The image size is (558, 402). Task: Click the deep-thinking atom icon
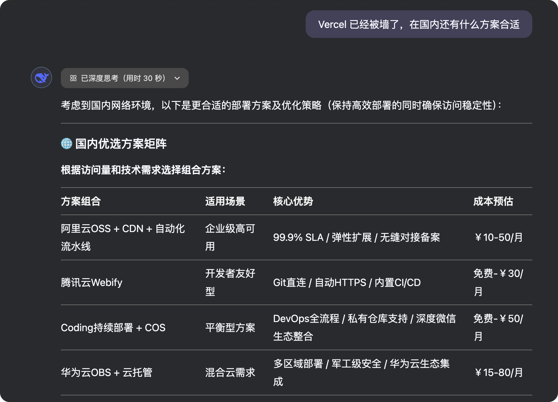click(73, 78)
